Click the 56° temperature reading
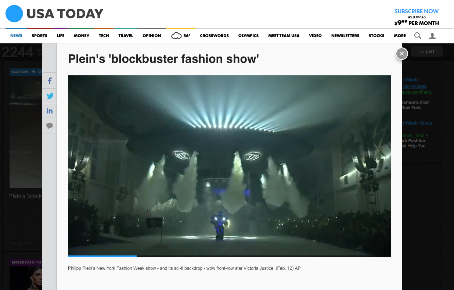This screenshot has width=454, height=290. [187, 36]
